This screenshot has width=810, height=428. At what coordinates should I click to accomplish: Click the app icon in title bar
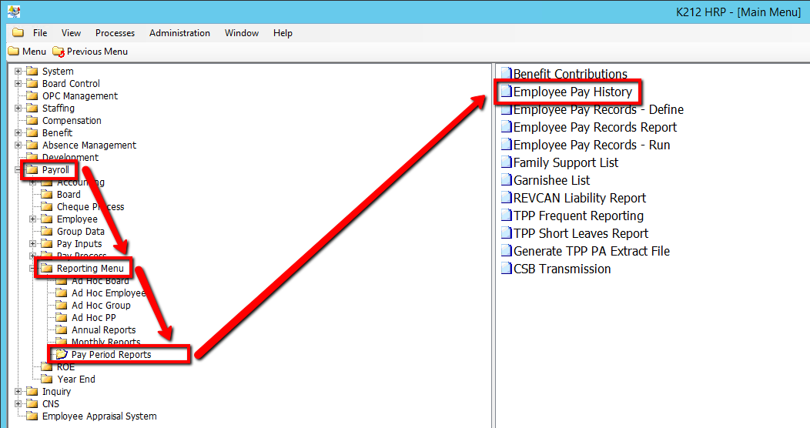(14, 12)
